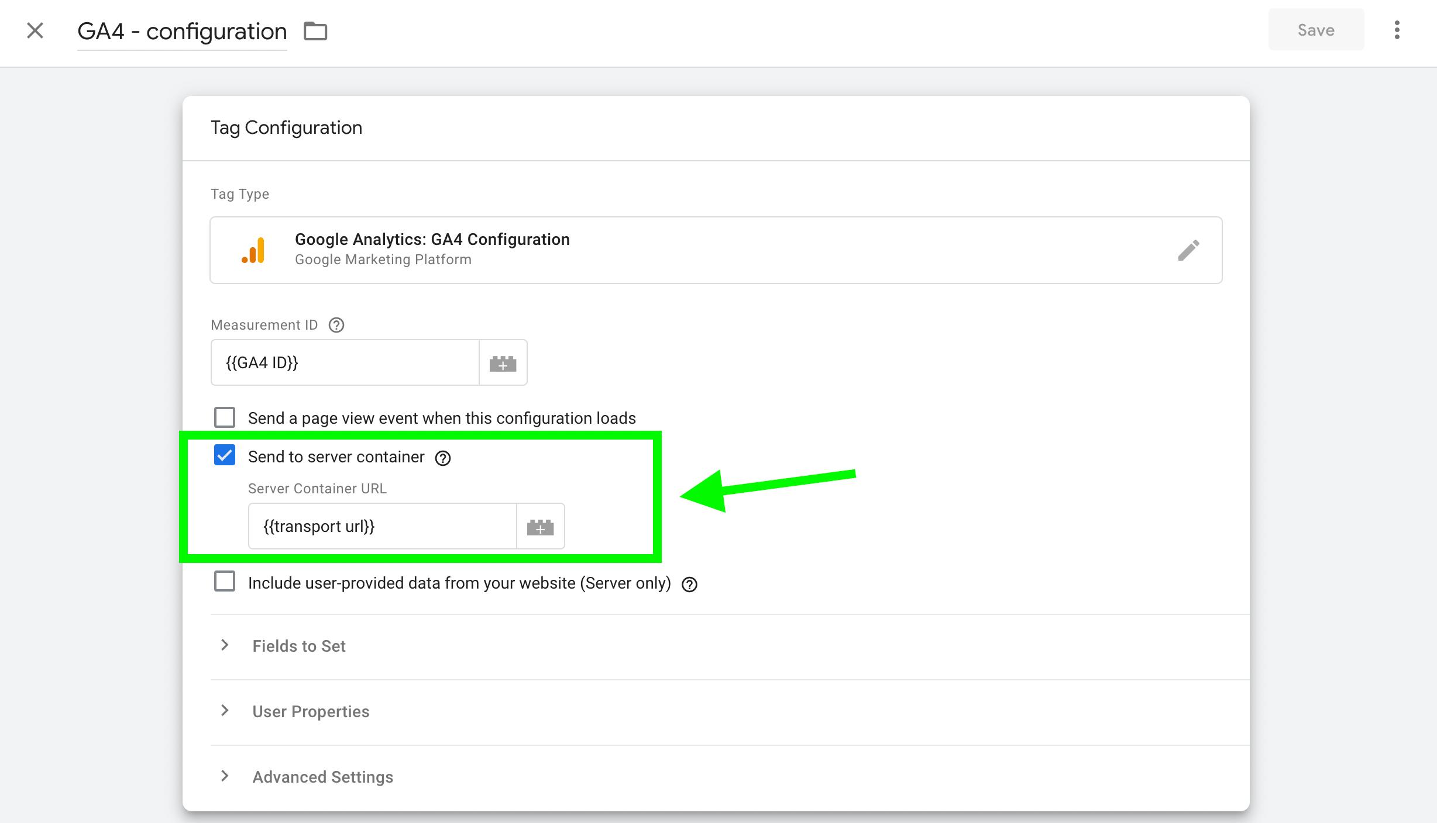This screenshot has width=1437, height=823.
Task: Click the Google Analytics bar chart logo
Action: [x=253, y=250]
